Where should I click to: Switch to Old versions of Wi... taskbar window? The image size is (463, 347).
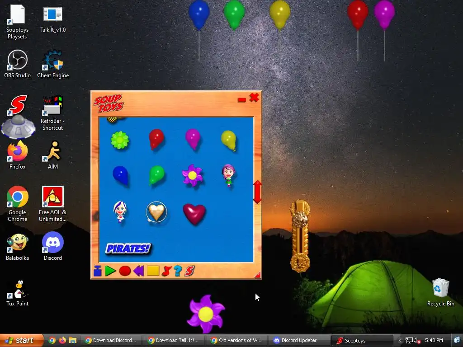236,340
